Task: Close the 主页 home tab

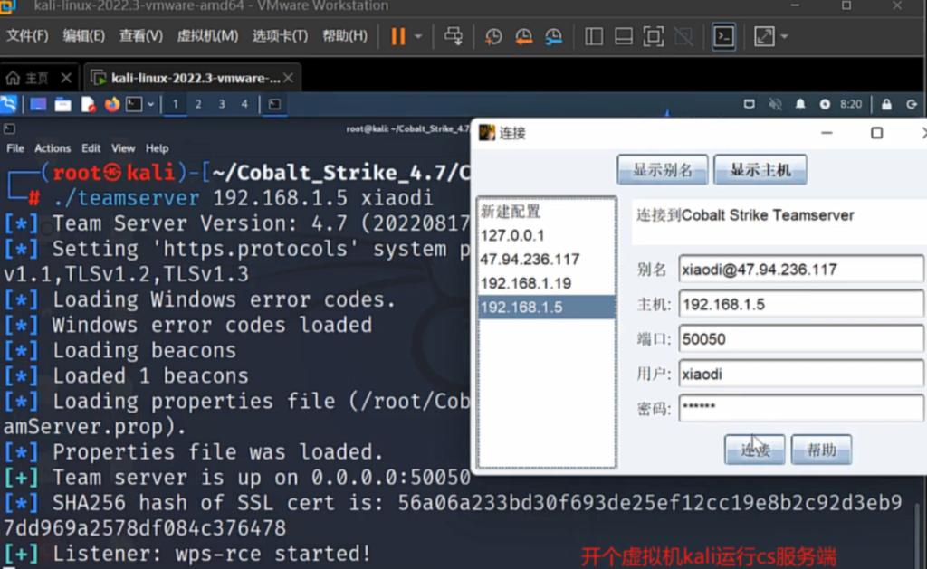Action: (66, 78)
